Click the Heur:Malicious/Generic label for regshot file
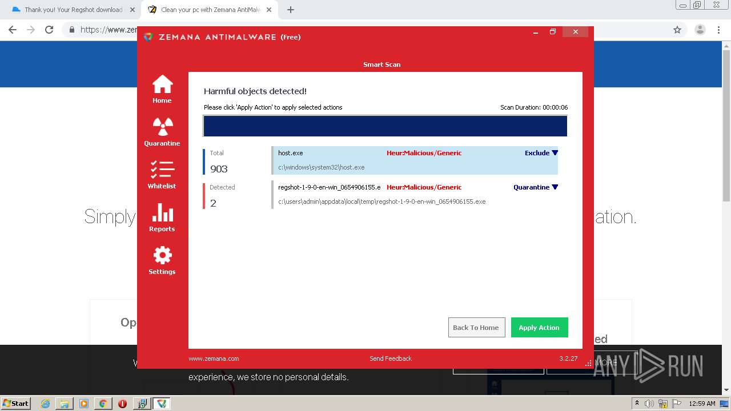 point(424,187)
